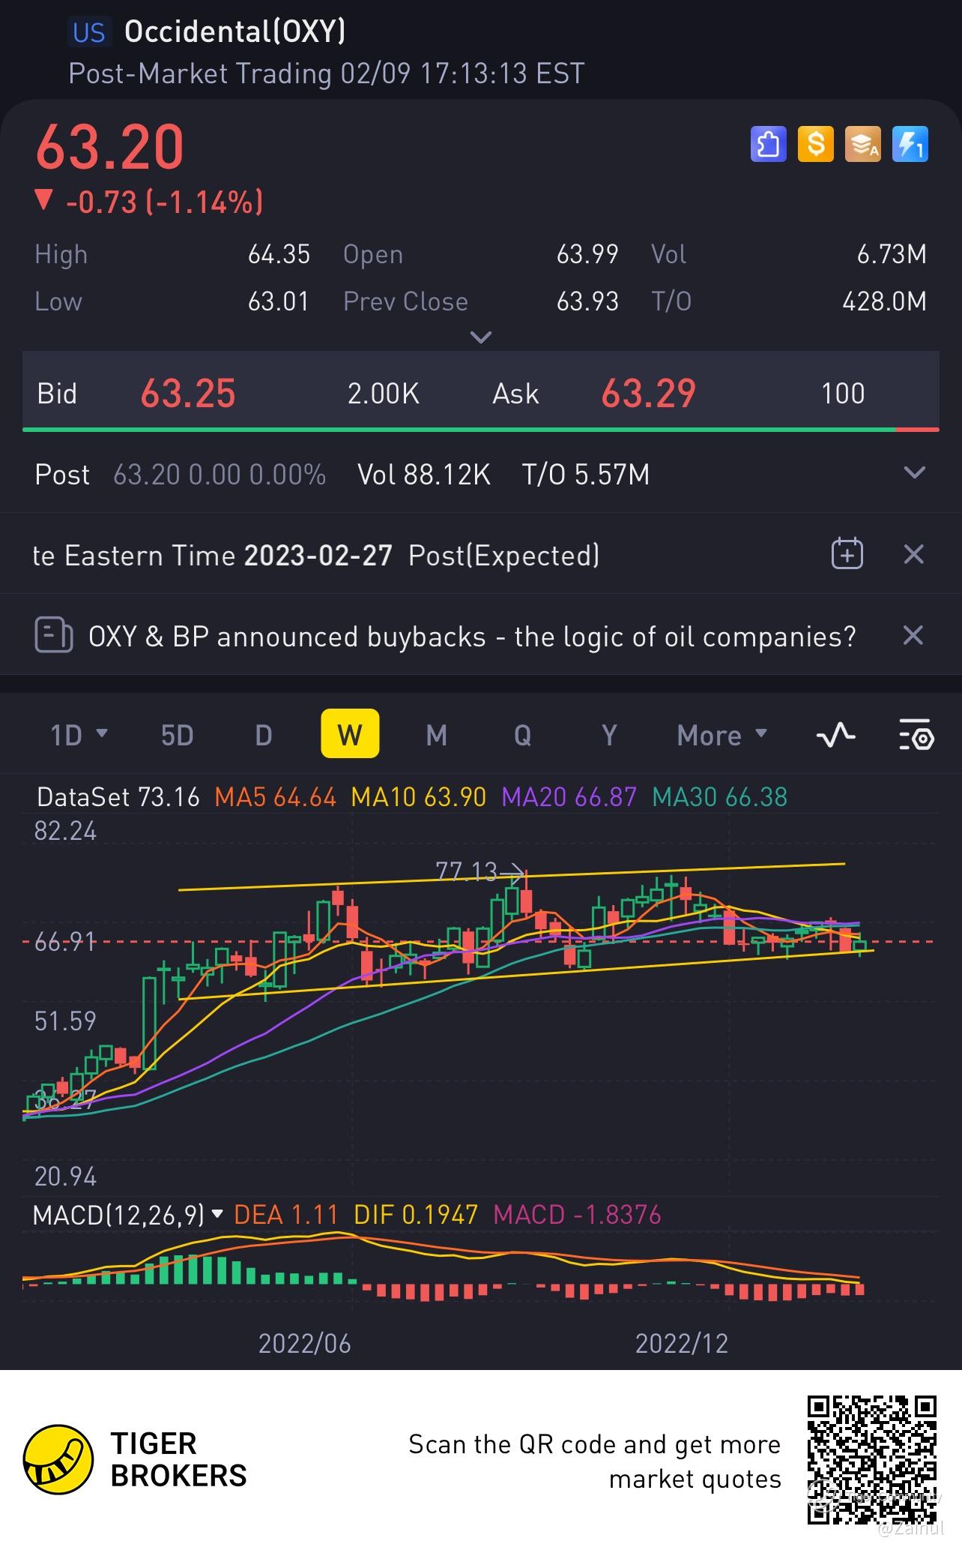Open the More timeframes dropdown
The width and height of the screenshot is (962, 1550).
coord(722,735)
